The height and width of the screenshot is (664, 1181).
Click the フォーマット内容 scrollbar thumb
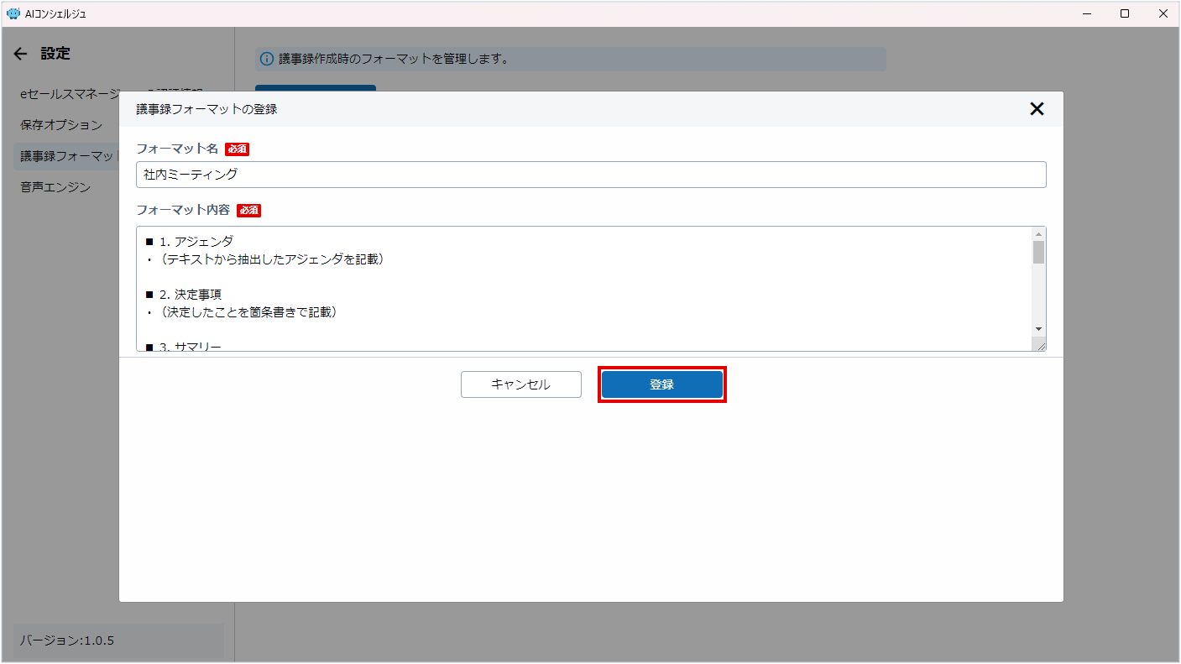(x=1038, y=253)
